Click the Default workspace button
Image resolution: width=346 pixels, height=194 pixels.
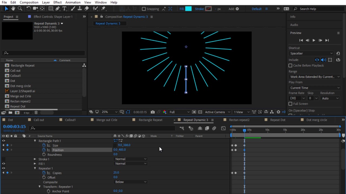pos(257,9)
